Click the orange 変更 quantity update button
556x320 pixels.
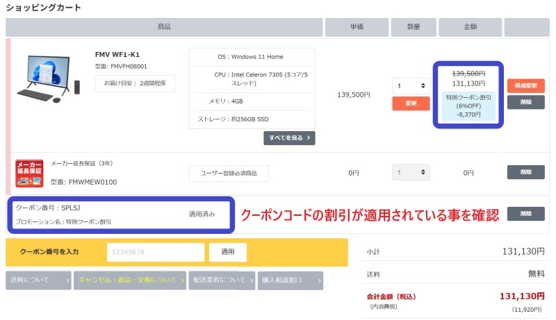pyautogui.click(x=411, y=103)
